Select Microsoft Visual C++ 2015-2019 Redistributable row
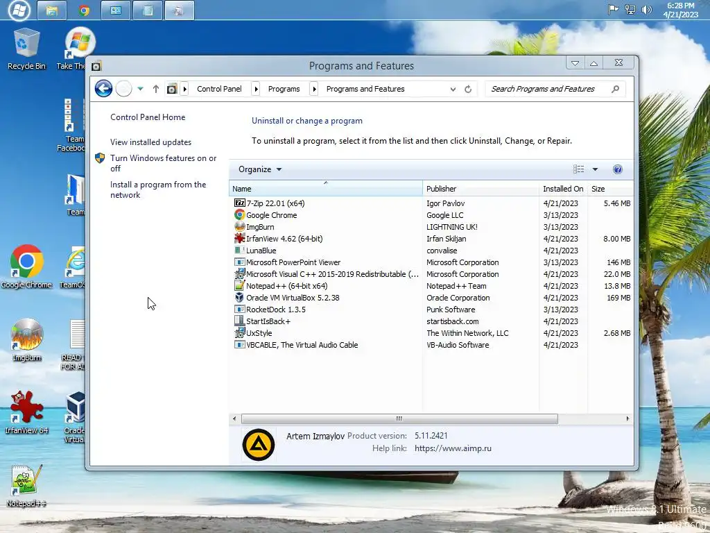710x533 pixels. pyautogui.click(x=431, y=273)
